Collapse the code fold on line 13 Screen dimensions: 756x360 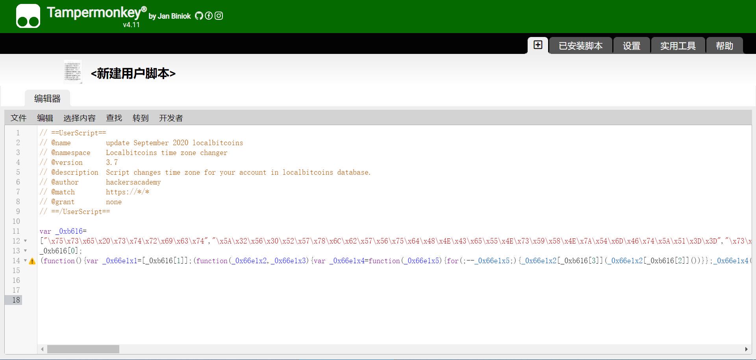click(25, 251)
